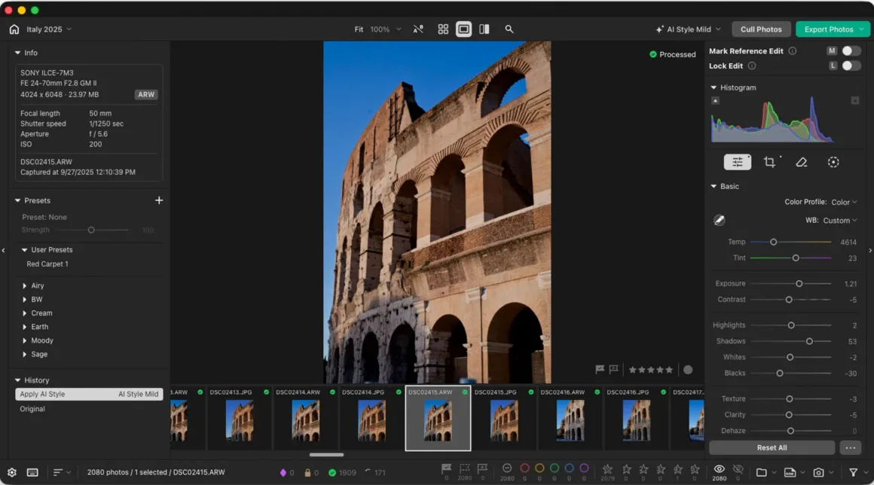
Task: Select the adjustment sliders tool tab
Action: pyautogui.click(x=737, y=162)
